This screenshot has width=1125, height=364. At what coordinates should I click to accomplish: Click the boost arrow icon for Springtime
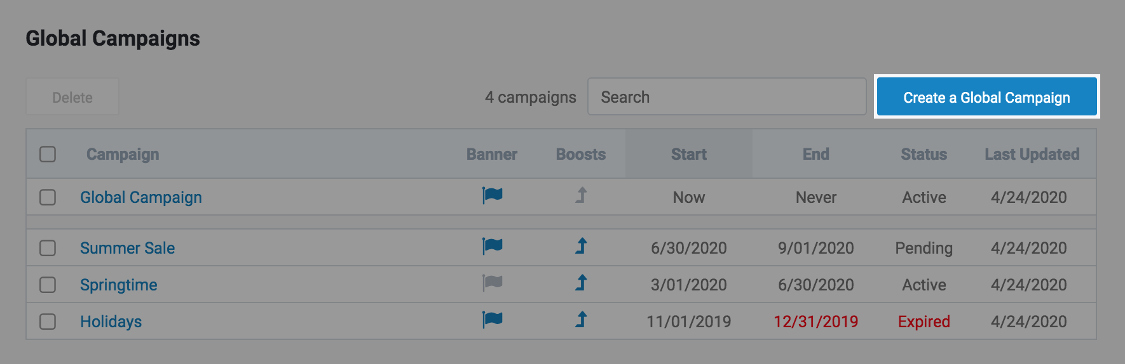point(581,283)
